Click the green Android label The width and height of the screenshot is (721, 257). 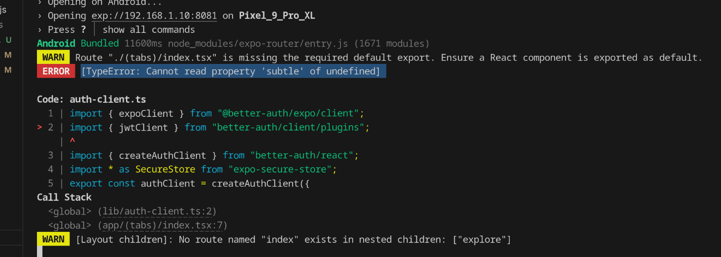pos(56,44)
